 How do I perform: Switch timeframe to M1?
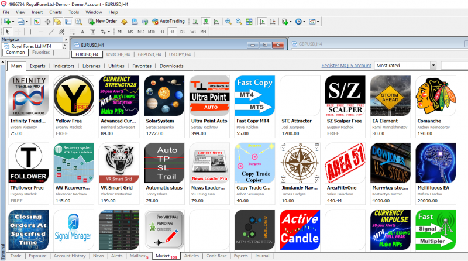click(120, 32)
